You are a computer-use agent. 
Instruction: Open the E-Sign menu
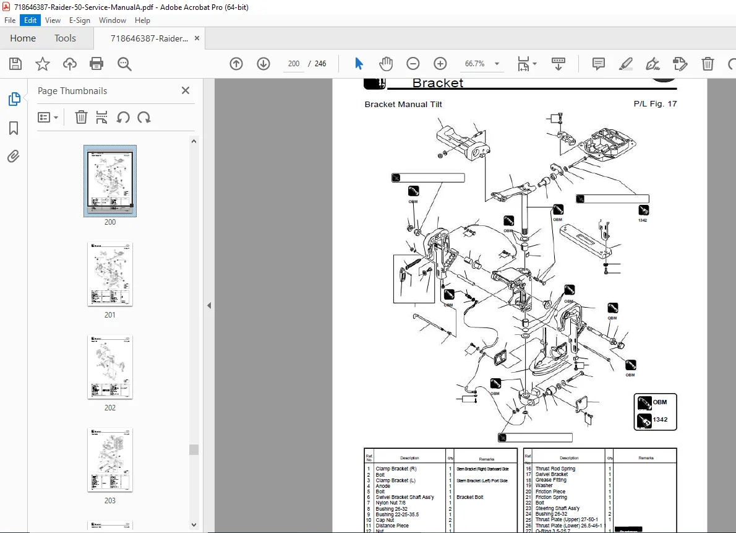coord(79,20)
